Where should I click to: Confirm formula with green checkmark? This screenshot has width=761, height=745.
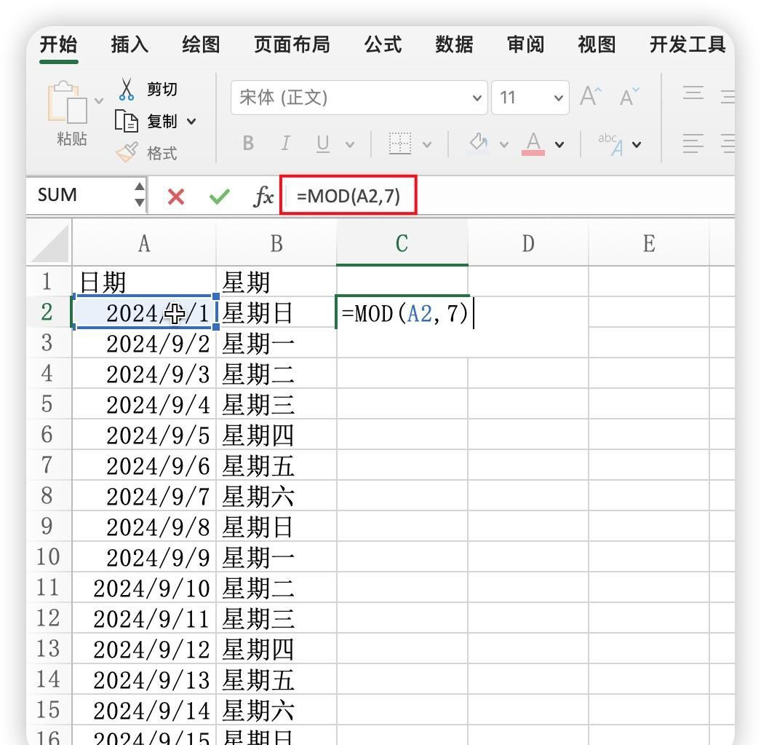220,197
